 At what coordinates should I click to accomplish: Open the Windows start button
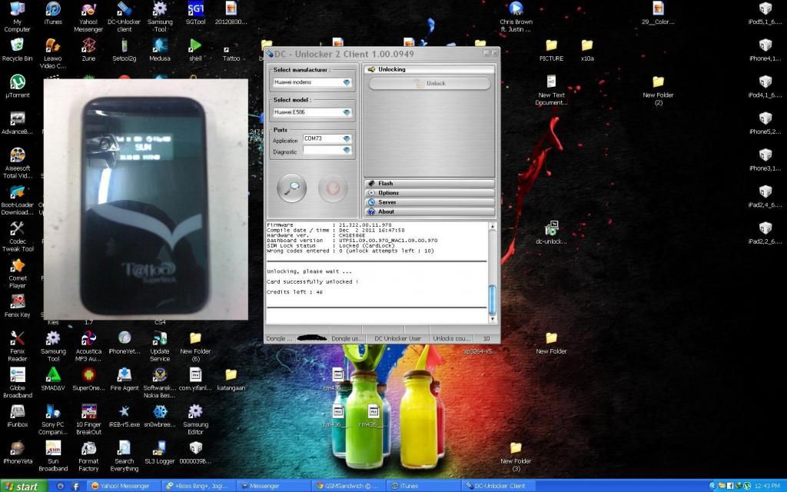[24, 486]
